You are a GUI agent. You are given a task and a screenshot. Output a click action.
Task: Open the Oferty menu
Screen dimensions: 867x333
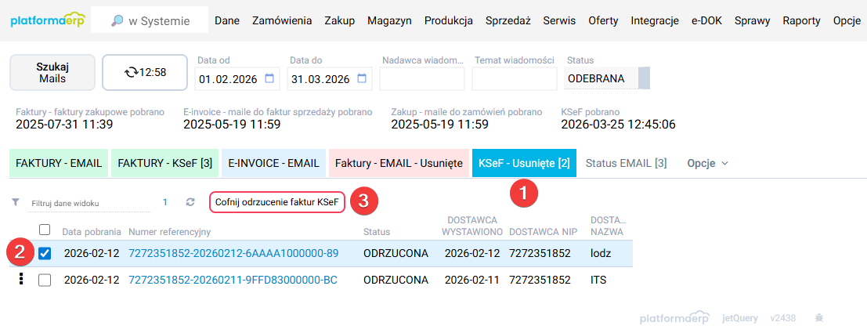pyautogui.click(x=603, y=21)
